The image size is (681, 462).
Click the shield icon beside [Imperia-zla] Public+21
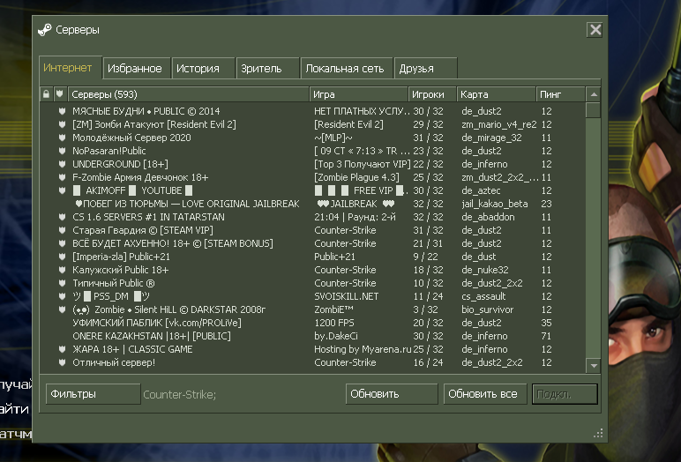pyautogui.click(x=62, y=257)
